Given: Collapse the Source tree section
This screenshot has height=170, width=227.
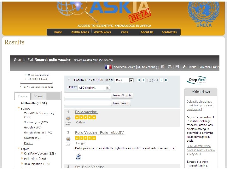Looking at the screenshot, I should pos(19,108).
